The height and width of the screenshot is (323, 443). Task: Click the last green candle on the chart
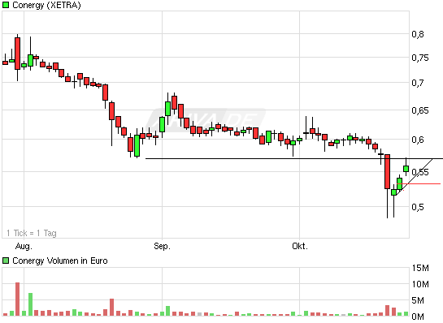[406, 169]
